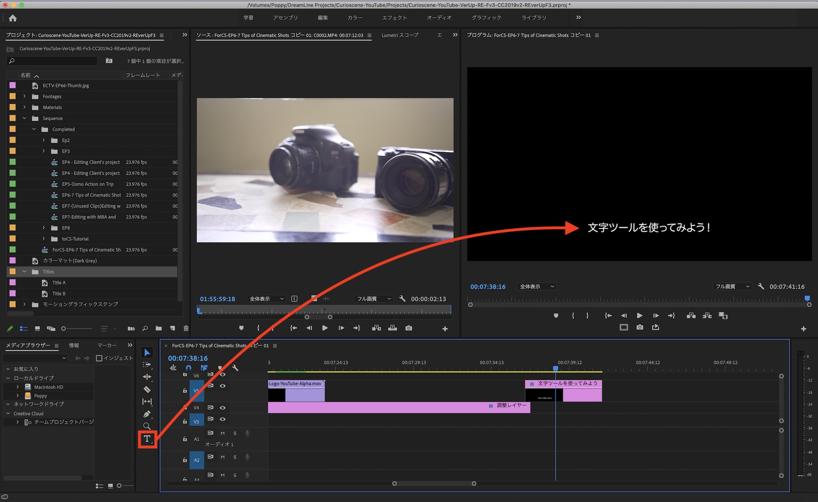Screen dimensions: 818x502
Task: Play the Program monitor sequence
Action: [x=640, y=316]
